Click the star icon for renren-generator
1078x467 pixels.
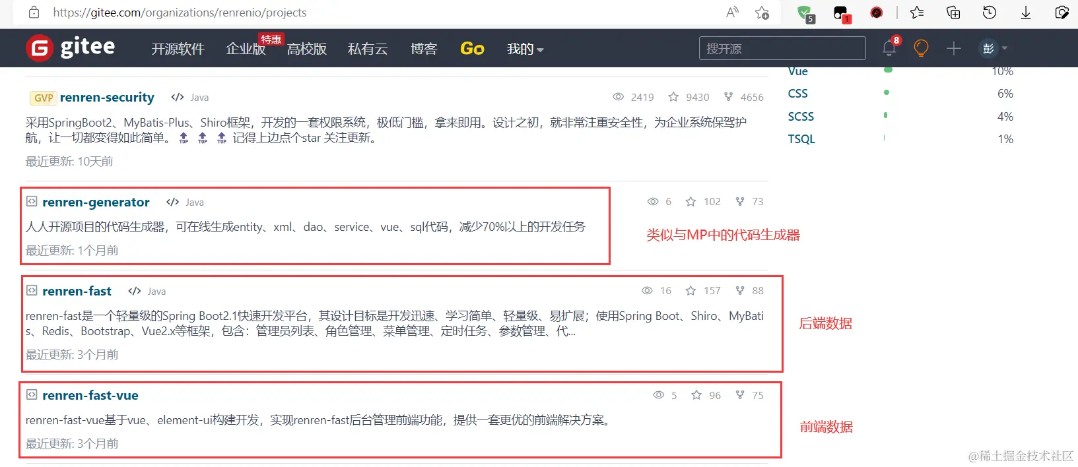click(691, 201)
